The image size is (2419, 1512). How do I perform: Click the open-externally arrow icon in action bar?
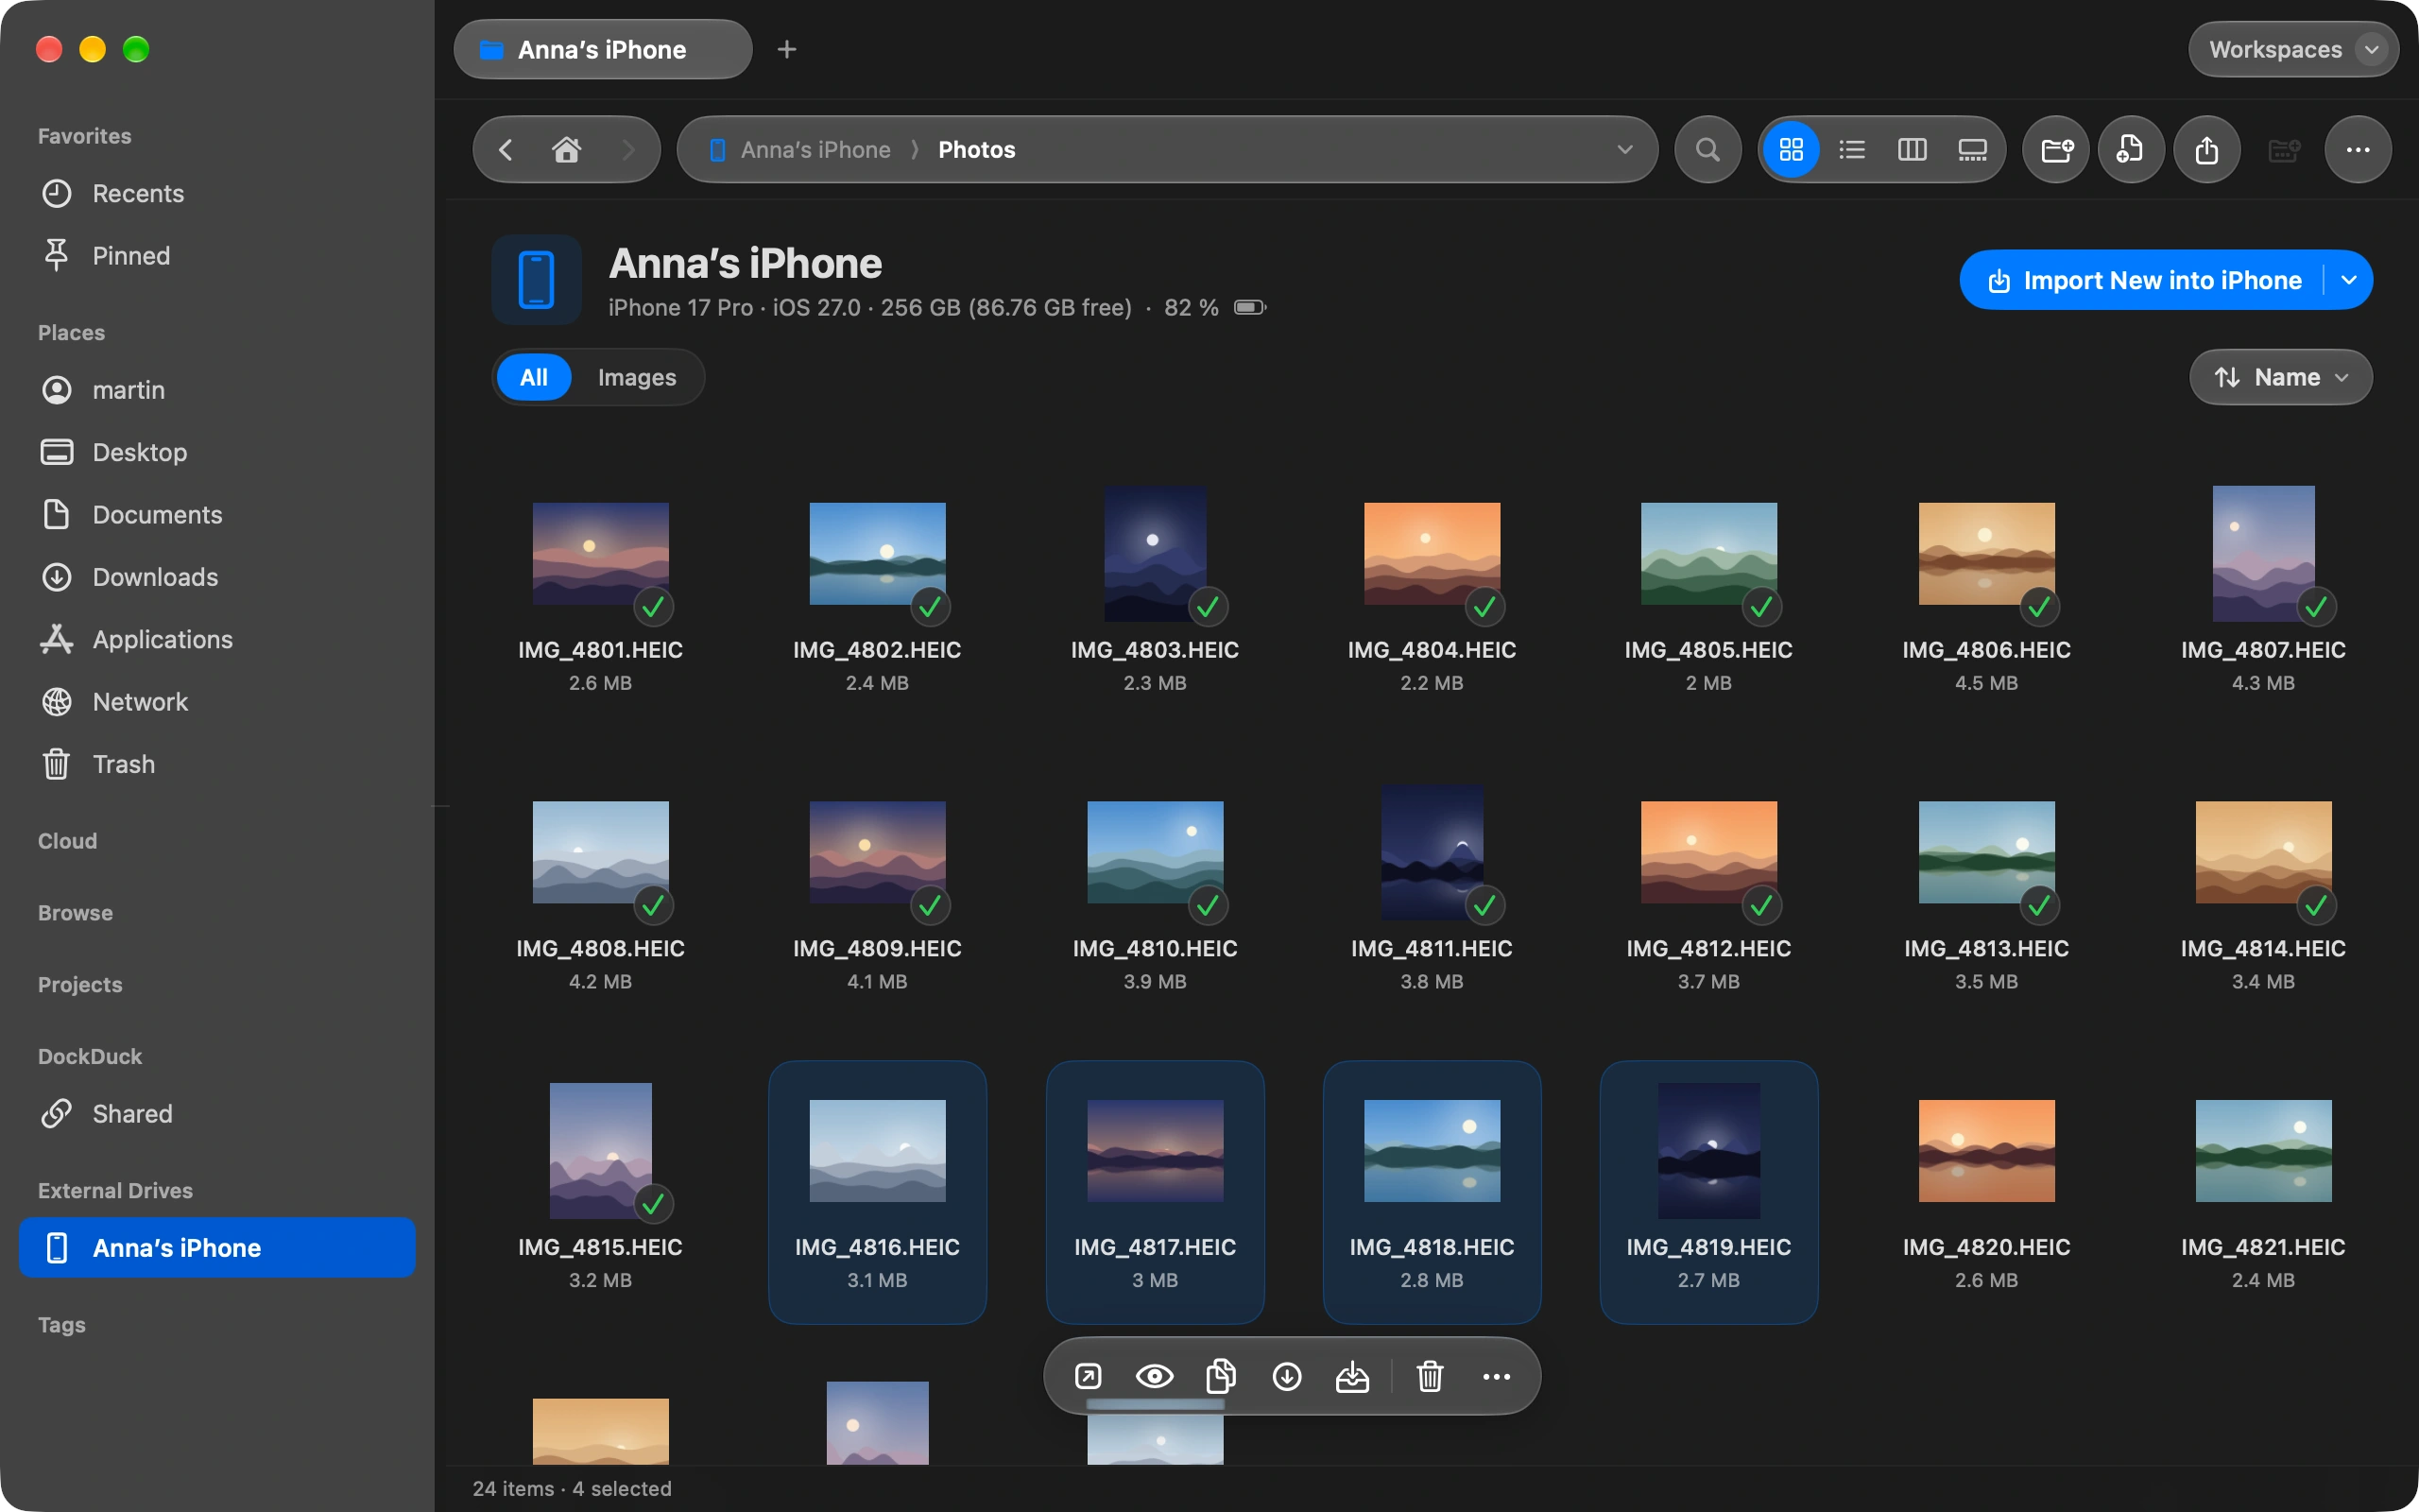[x=1088, y=1377]
